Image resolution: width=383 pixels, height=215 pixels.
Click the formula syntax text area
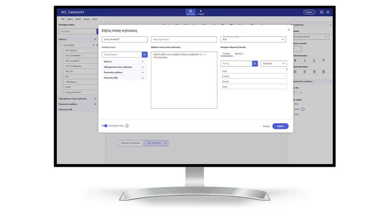184,80
